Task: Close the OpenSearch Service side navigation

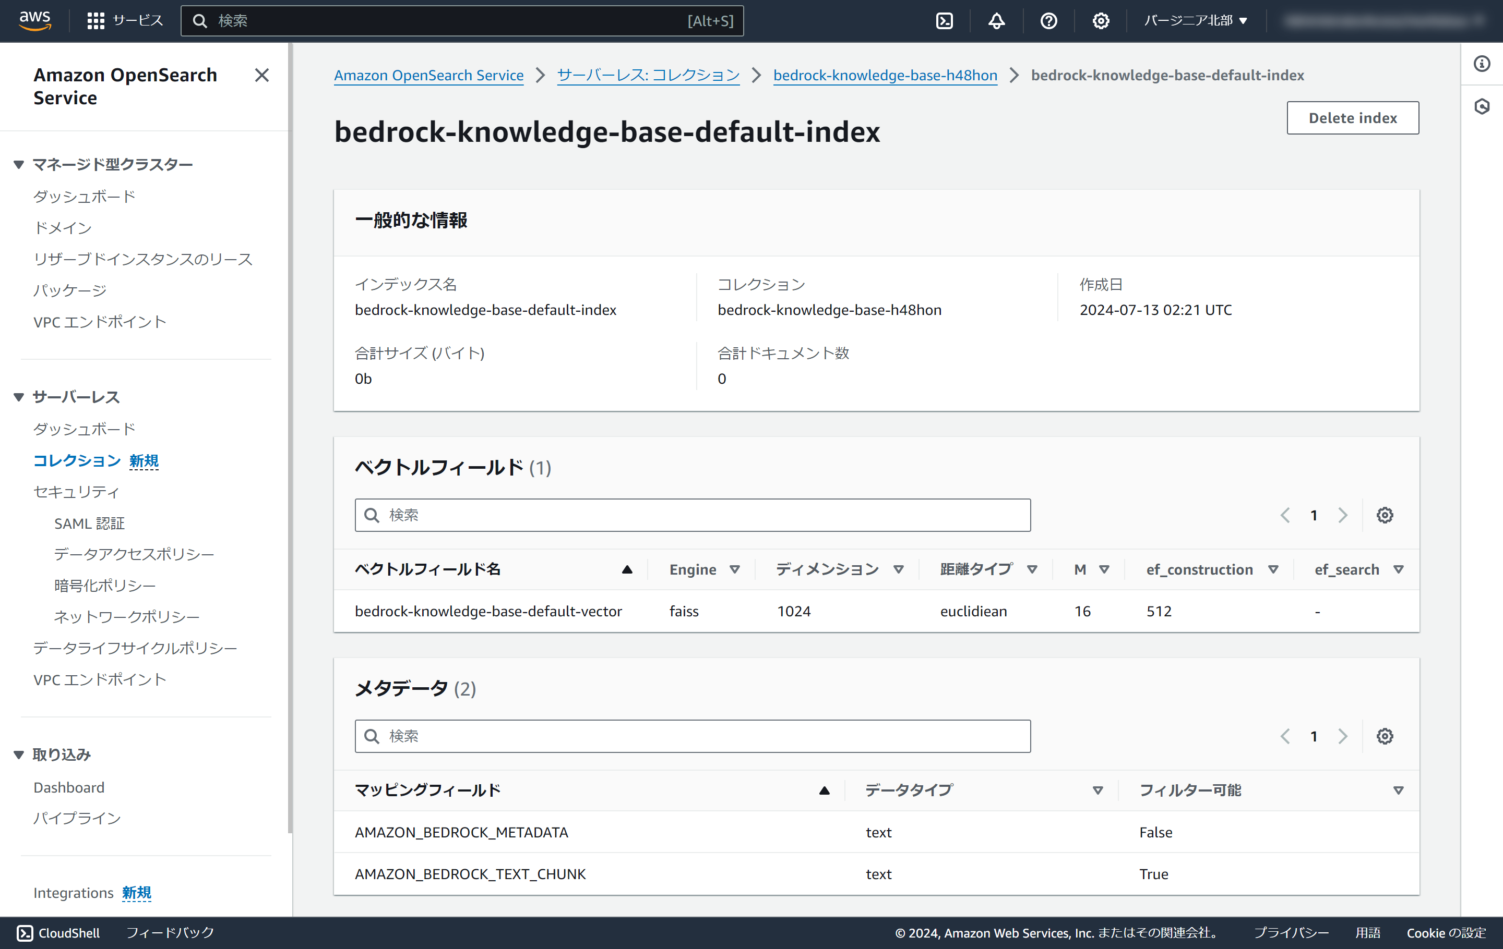Action: point(261,76)
